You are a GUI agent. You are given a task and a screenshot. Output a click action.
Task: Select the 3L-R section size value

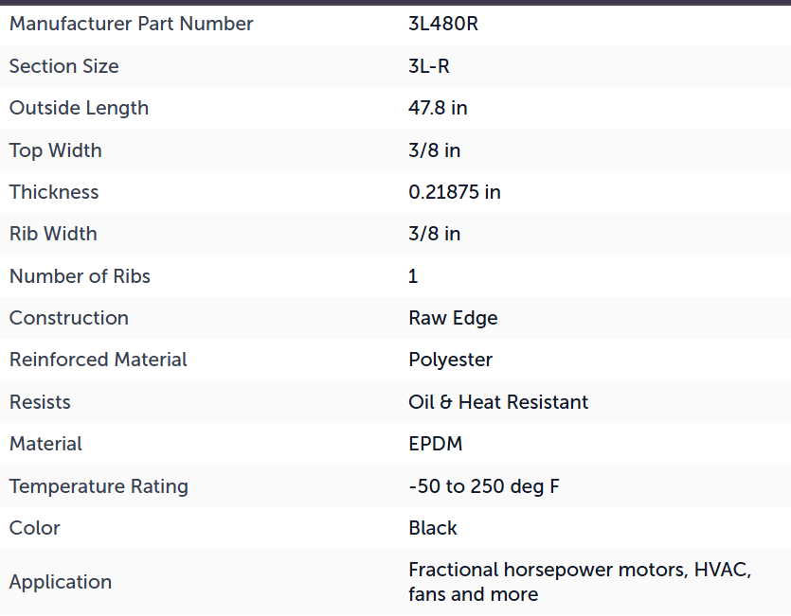coord(429,66)
